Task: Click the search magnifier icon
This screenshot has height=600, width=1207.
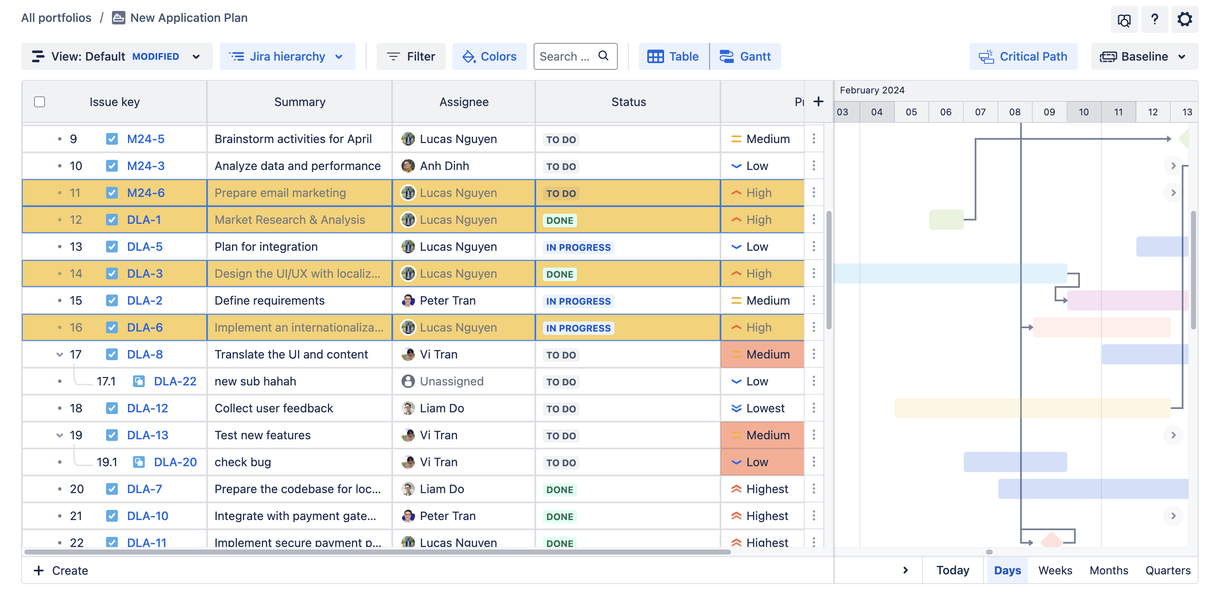Action: [x=603, y=56]
